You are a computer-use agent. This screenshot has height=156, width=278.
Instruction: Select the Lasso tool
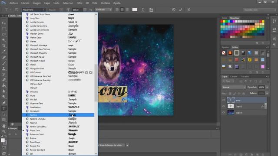[x=4, y=35]
